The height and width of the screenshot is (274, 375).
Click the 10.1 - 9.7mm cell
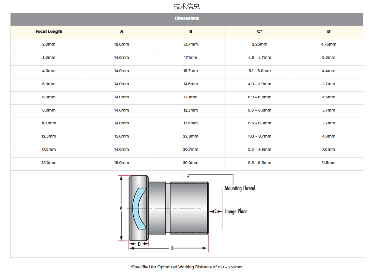click(x=259, y=136)
